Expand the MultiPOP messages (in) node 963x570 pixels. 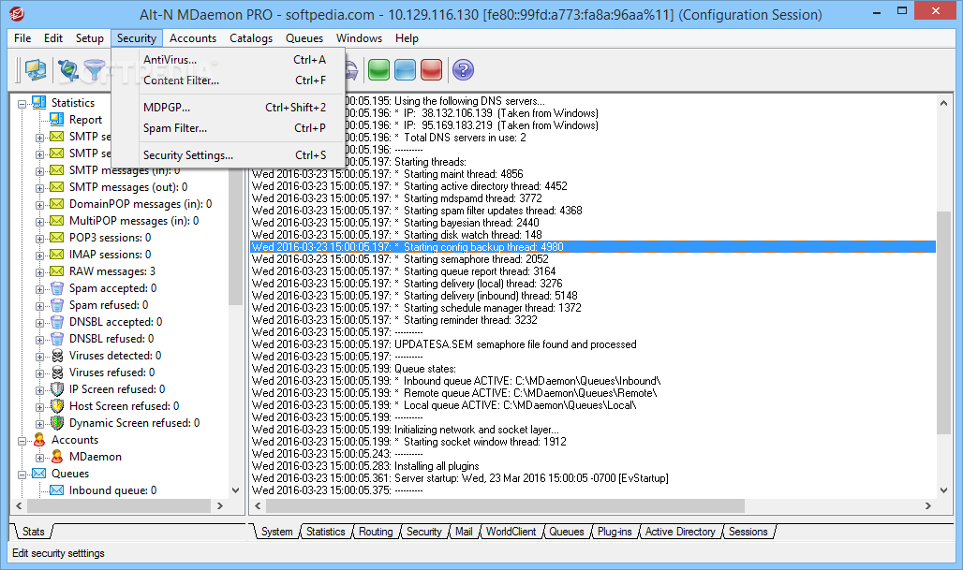click(40, 222)
